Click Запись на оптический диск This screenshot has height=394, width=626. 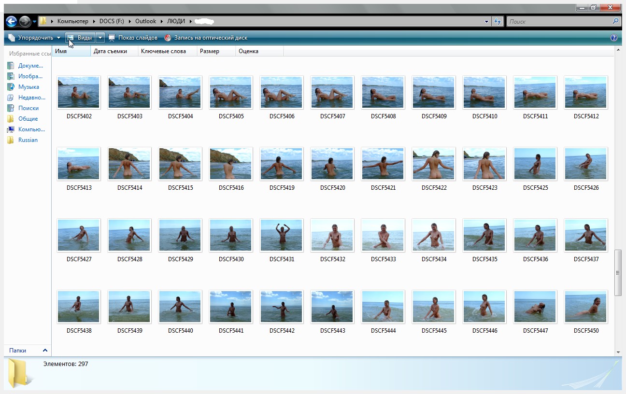[x=206, y=38]
